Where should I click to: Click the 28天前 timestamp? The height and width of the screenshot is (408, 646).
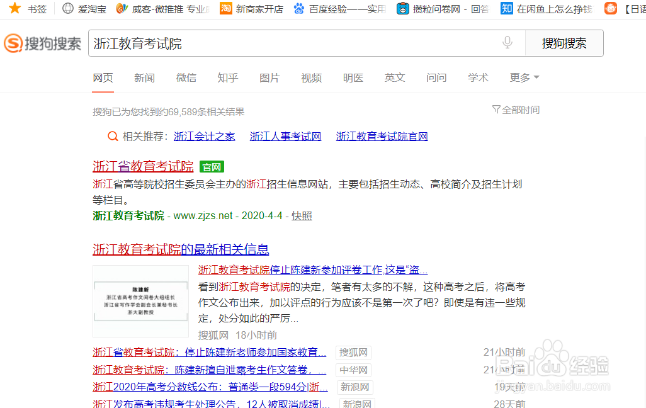(509, 404)
